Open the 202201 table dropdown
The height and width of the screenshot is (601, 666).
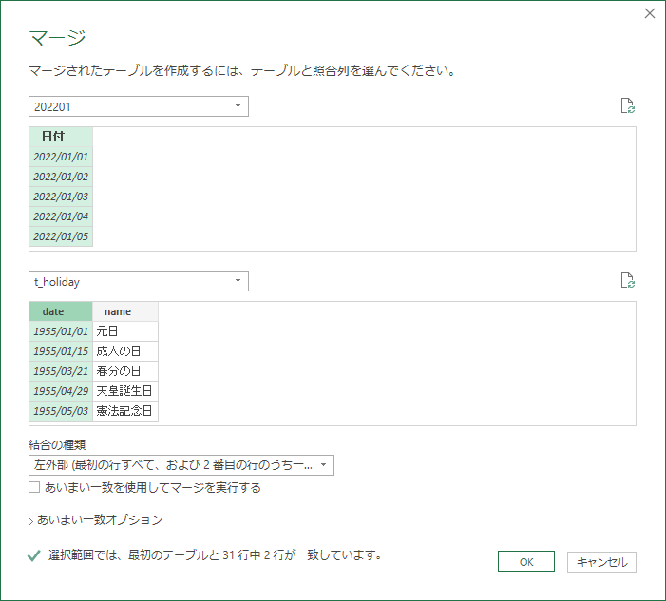click(x=139, y=106)
